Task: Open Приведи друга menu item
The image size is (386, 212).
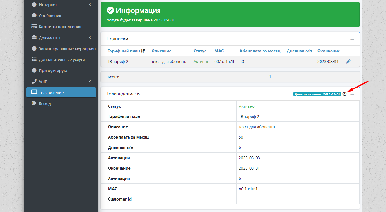Action: click(53, 70)
